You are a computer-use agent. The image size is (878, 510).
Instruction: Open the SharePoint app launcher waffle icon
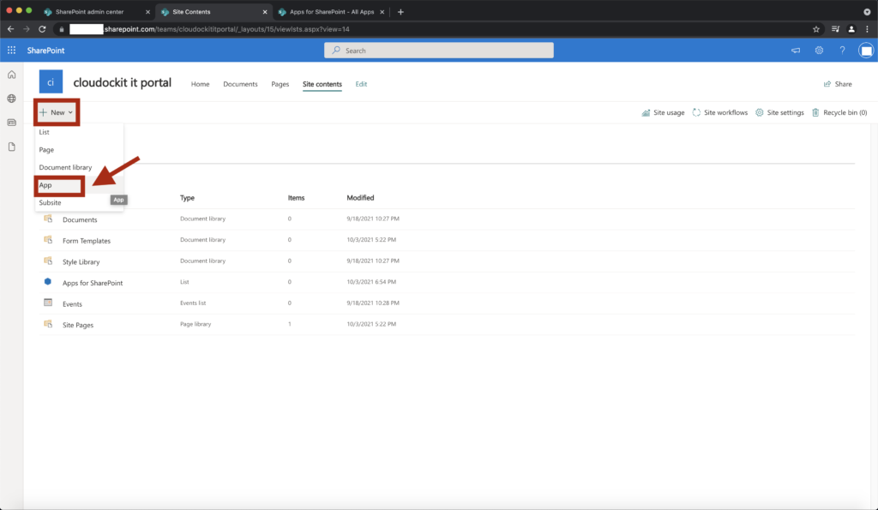[11, 51]
